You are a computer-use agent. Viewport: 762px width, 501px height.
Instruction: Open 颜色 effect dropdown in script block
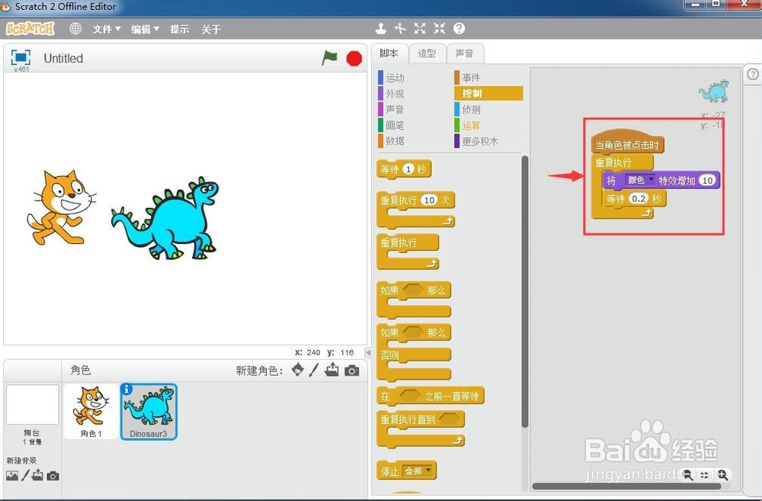click(x=640, y=181)
